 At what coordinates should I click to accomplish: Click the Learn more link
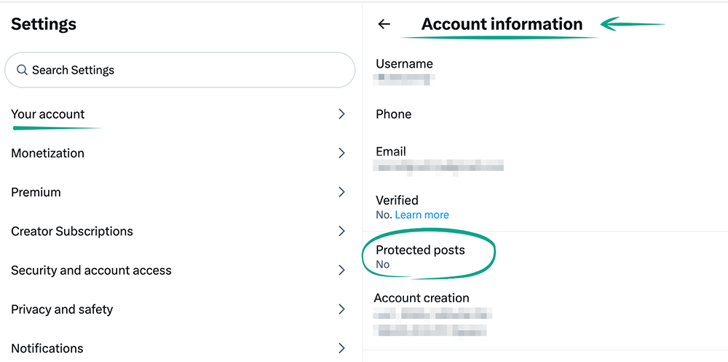pos(422,215)
